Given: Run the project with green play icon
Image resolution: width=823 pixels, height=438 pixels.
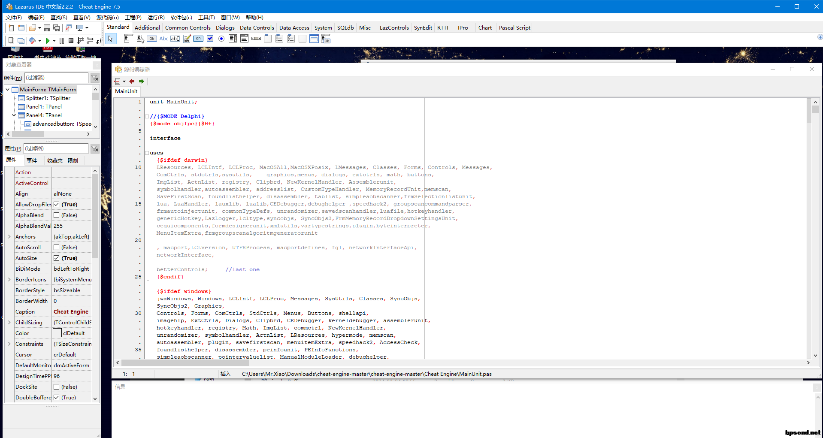Looking at the screenshot, I should (48, 41).
